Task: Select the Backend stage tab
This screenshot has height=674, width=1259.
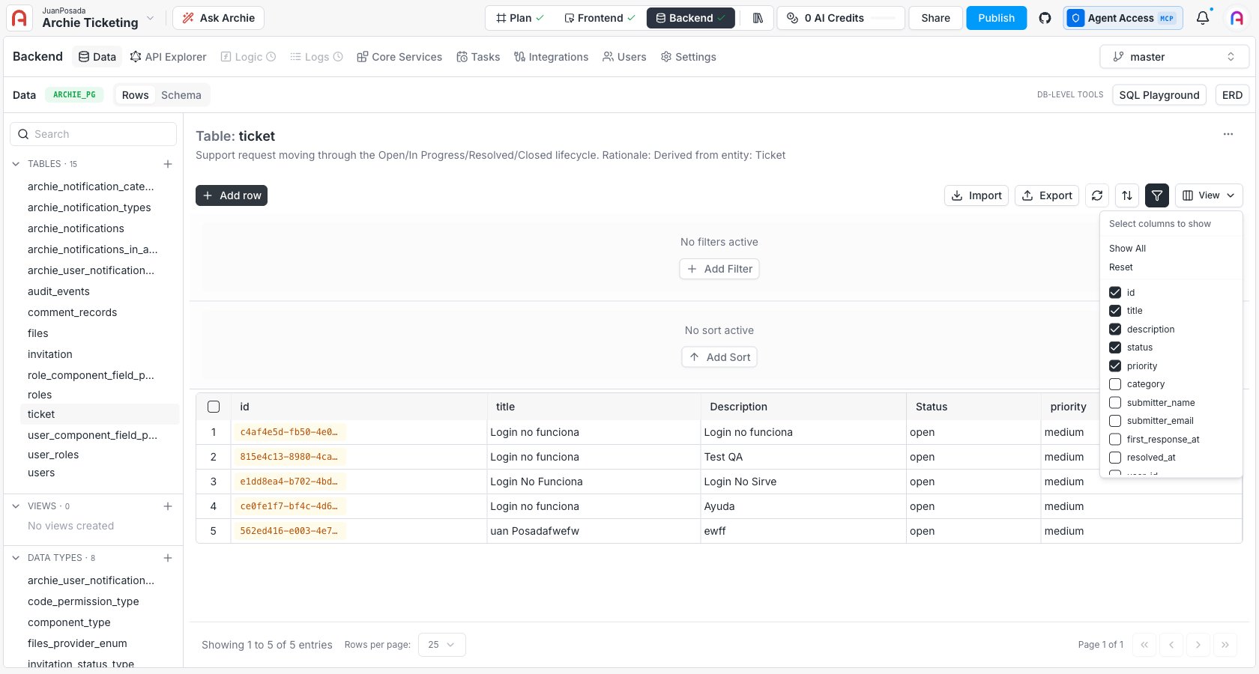Action: point(690,18)
